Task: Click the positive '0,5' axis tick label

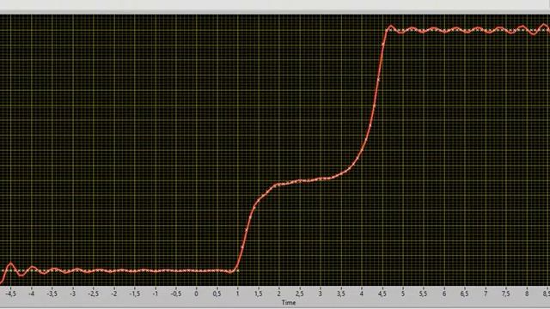Action: pyautogui.click(x=217, y=294)
